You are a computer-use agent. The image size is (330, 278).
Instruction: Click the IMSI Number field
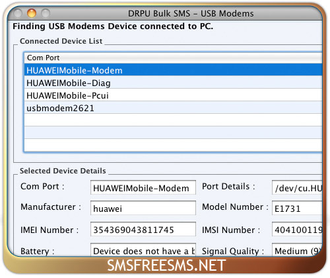(297, 229)
